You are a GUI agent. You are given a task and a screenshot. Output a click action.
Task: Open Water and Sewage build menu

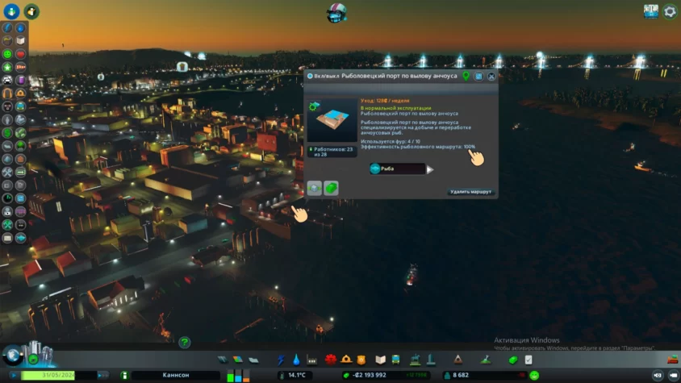(x=296, y=360)
